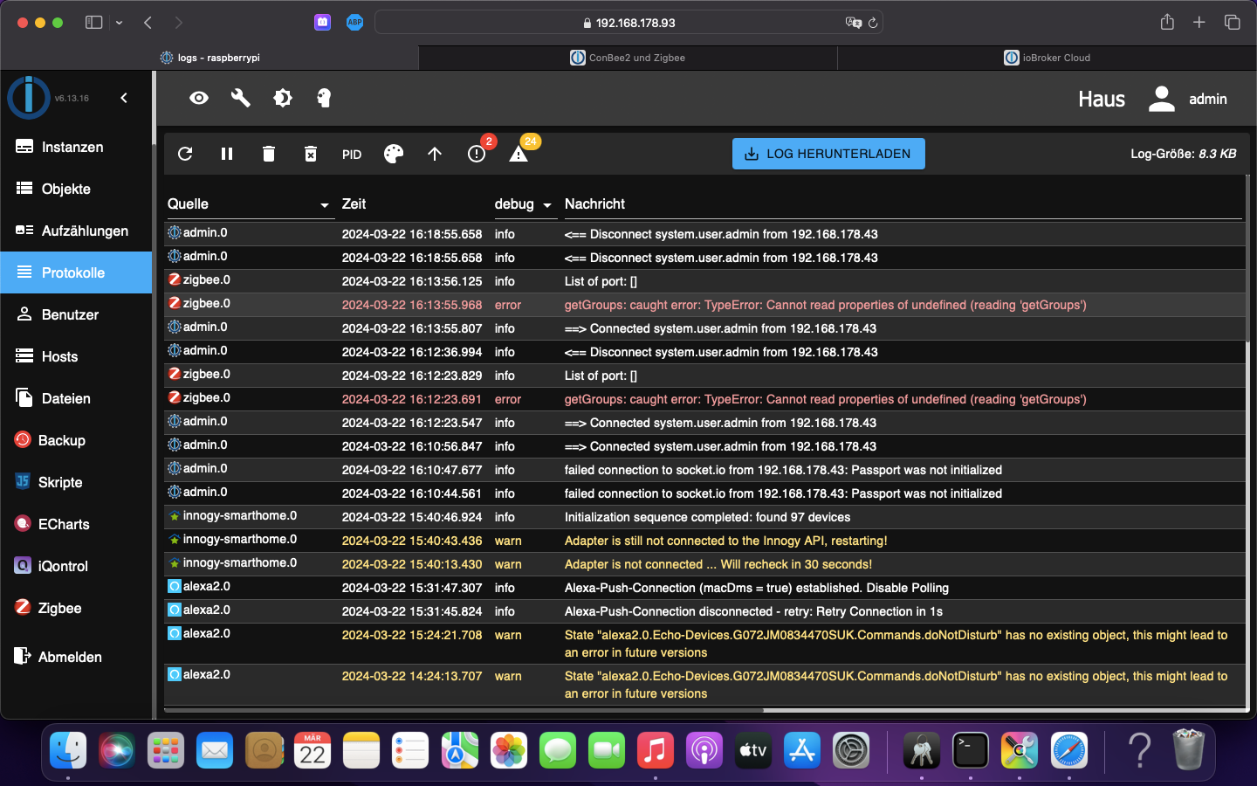Delete the log file with X-trash icon
Viewport: 1257px width, 786px height.
[311, 154]
